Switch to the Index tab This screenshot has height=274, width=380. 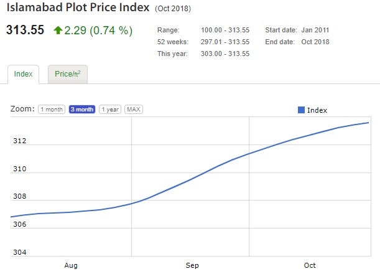[23, 74]
